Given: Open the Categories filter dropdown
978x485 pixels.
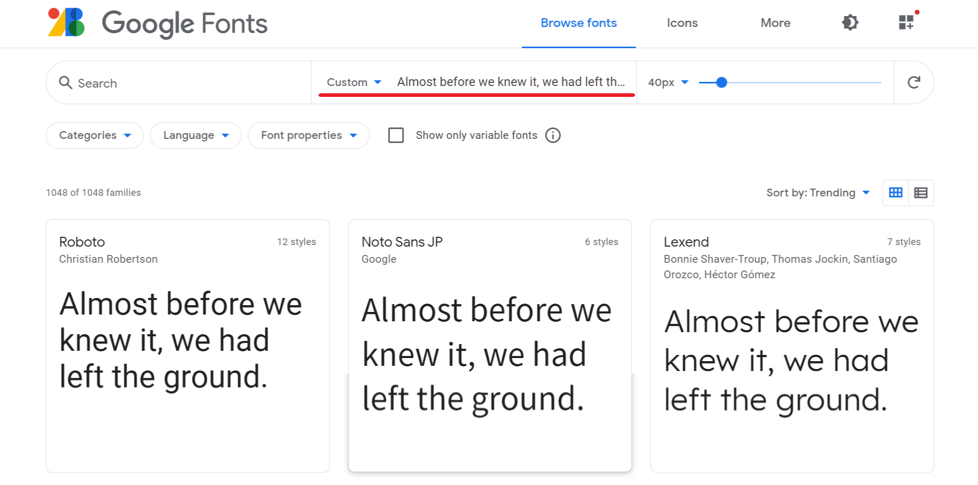Looking at the screenshot, I should tap(94, 135).
